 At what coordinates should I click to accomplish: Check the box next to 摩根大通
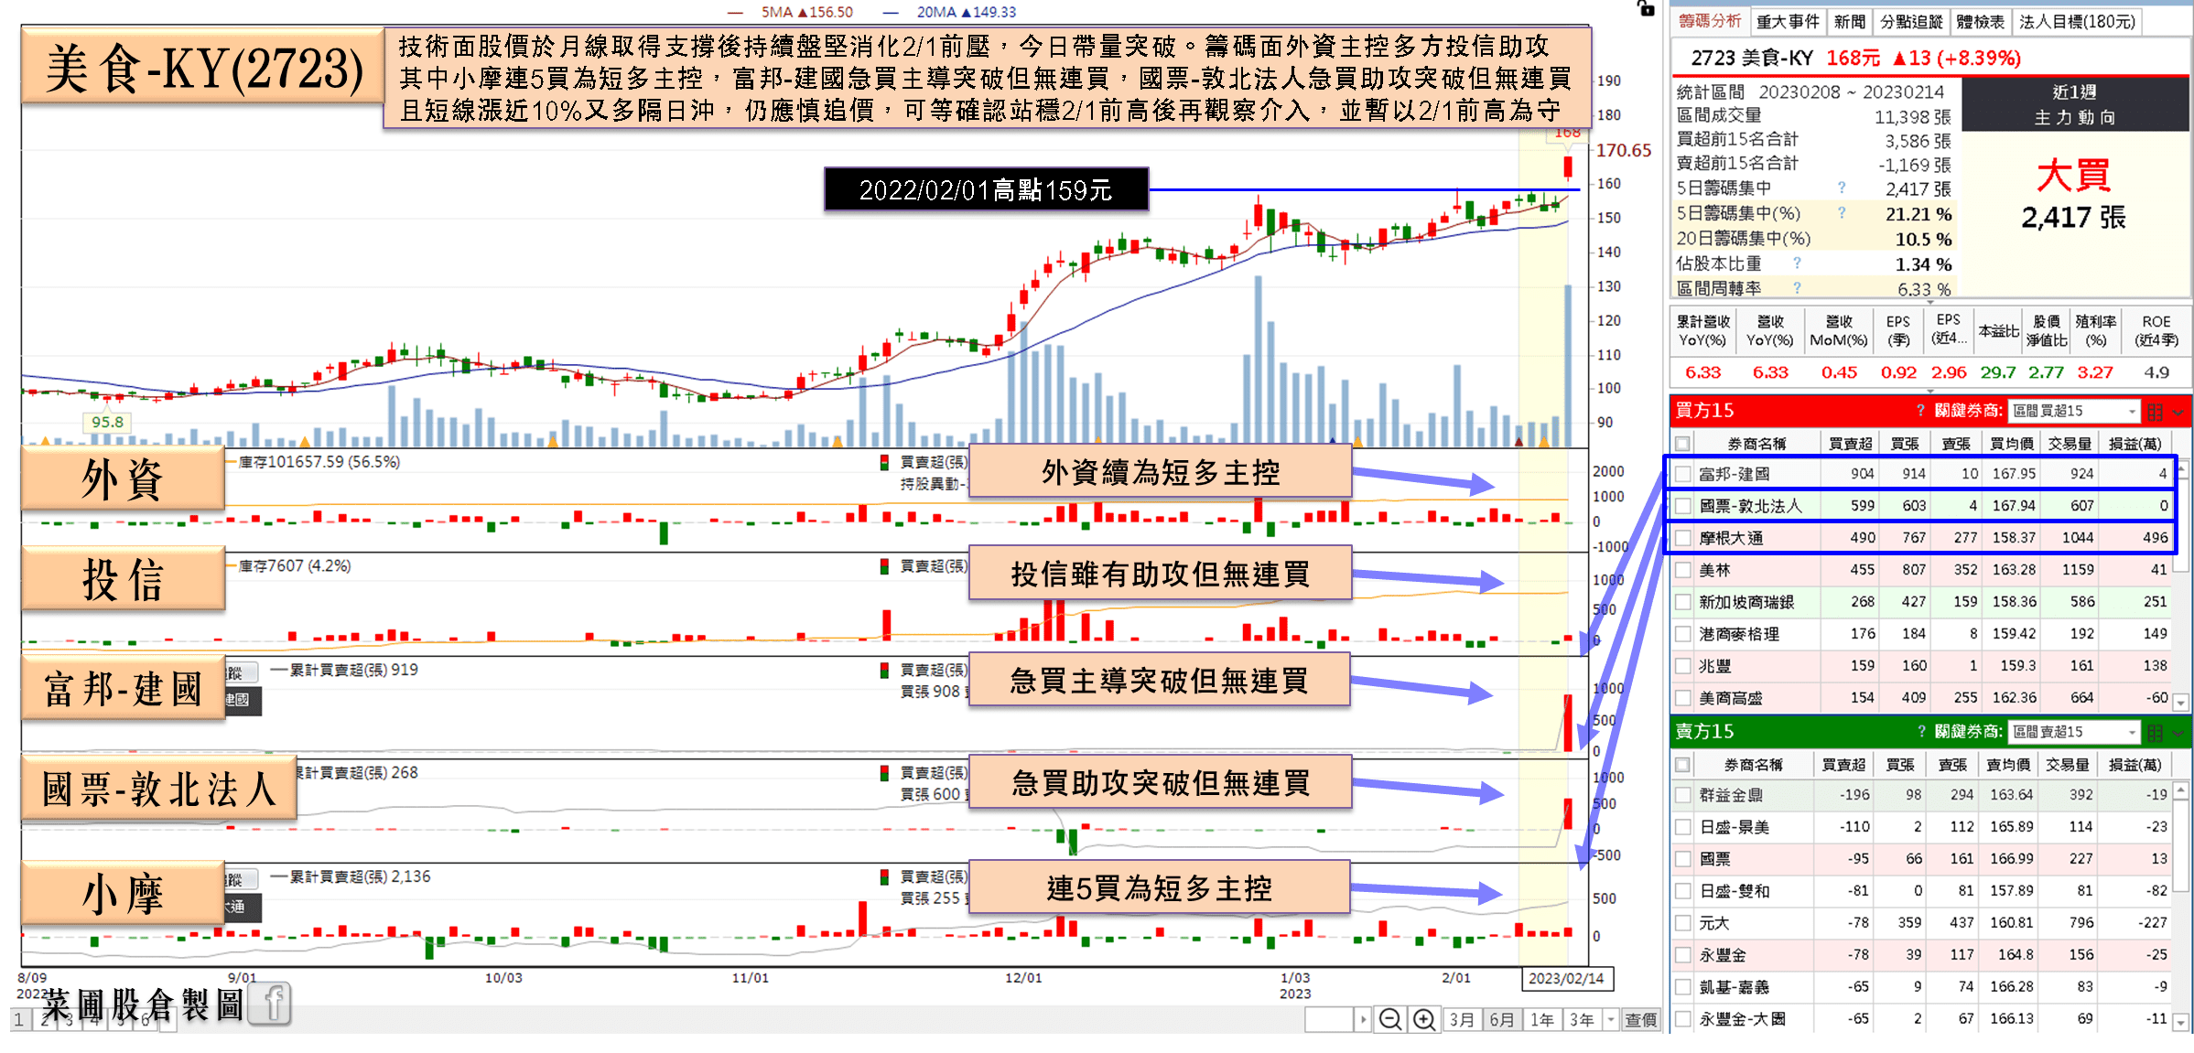tap(1682, 538)
